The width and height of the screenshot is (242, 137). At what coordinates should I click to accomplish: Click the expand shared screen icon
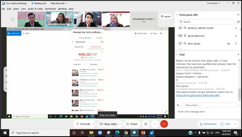[166, 112]
